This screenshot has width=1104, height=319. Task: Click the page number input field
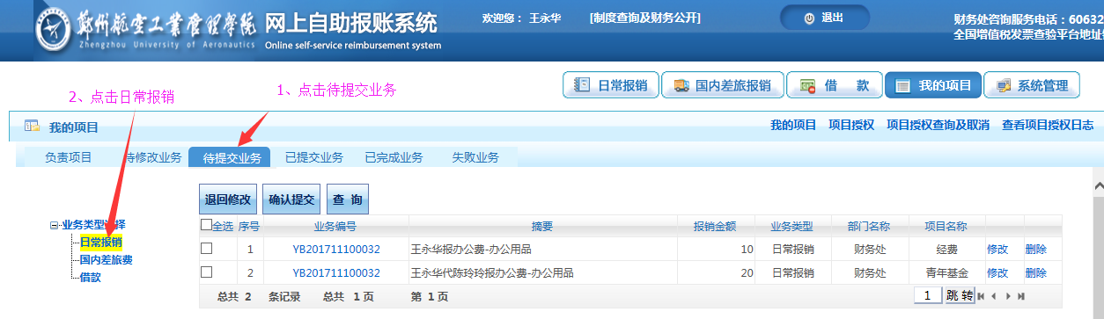927,296
